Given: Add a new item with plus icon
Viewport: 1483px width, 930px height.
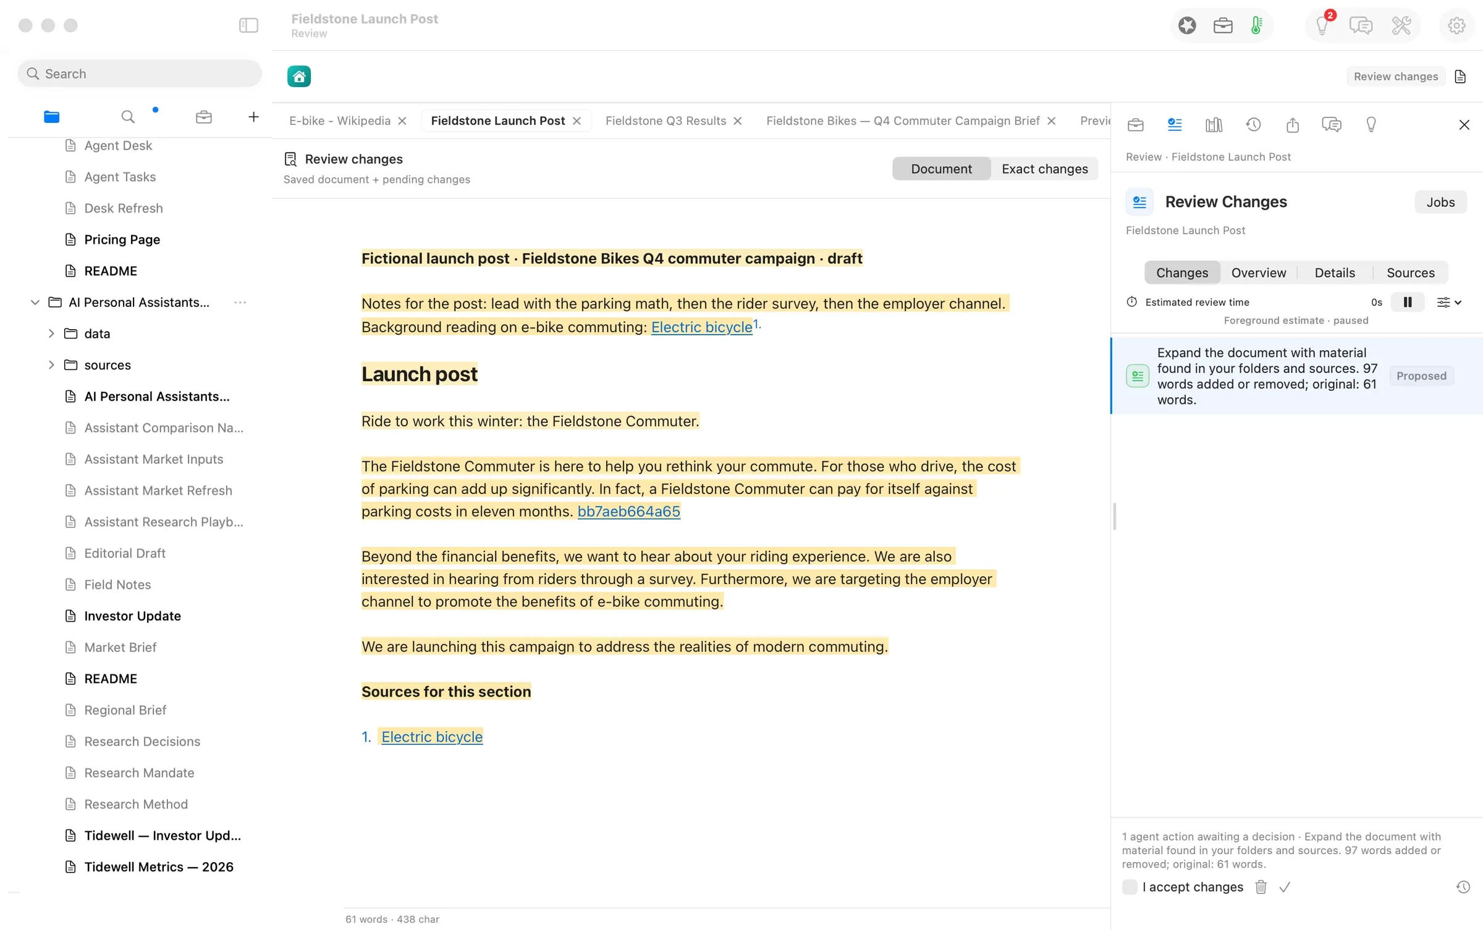Looking at the screenshot, I should coord(253,117).
